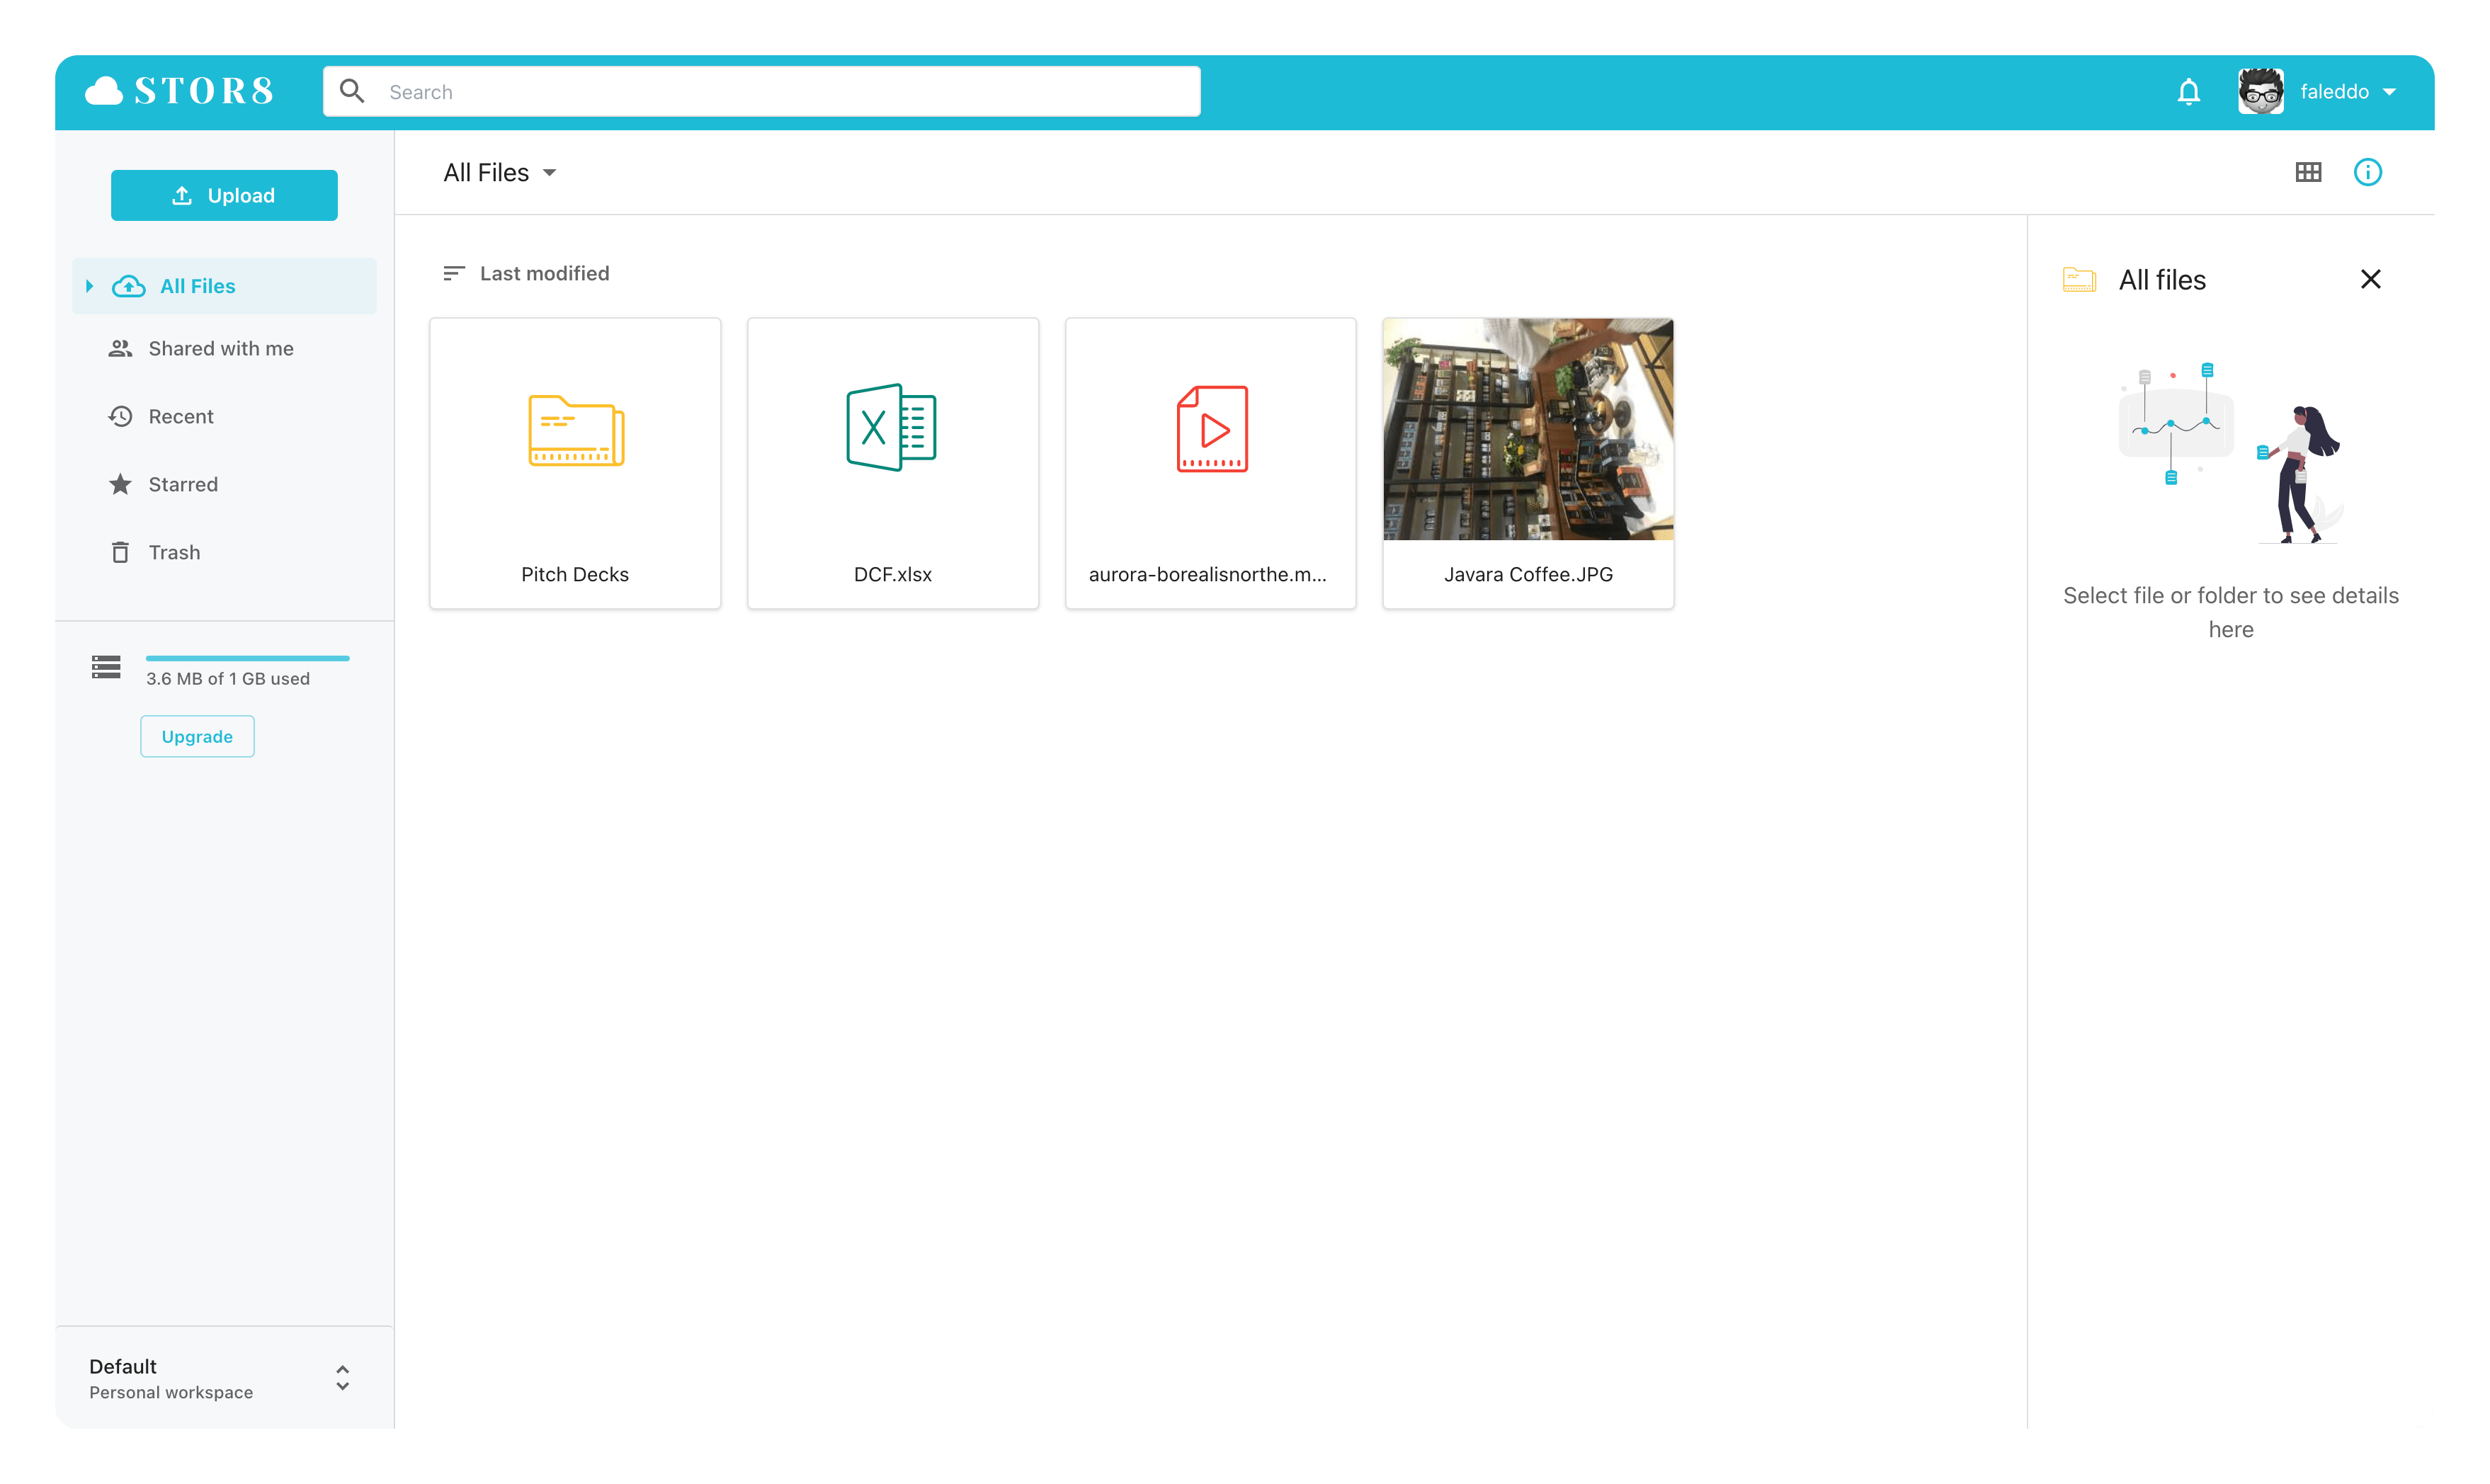
Task: Click the storage usage stack icon
Action: 106,667
